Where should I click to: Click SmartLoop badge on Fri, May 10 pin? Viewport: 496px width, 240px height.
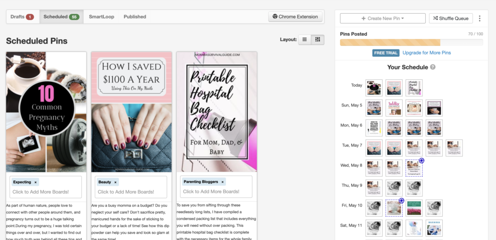402,200
